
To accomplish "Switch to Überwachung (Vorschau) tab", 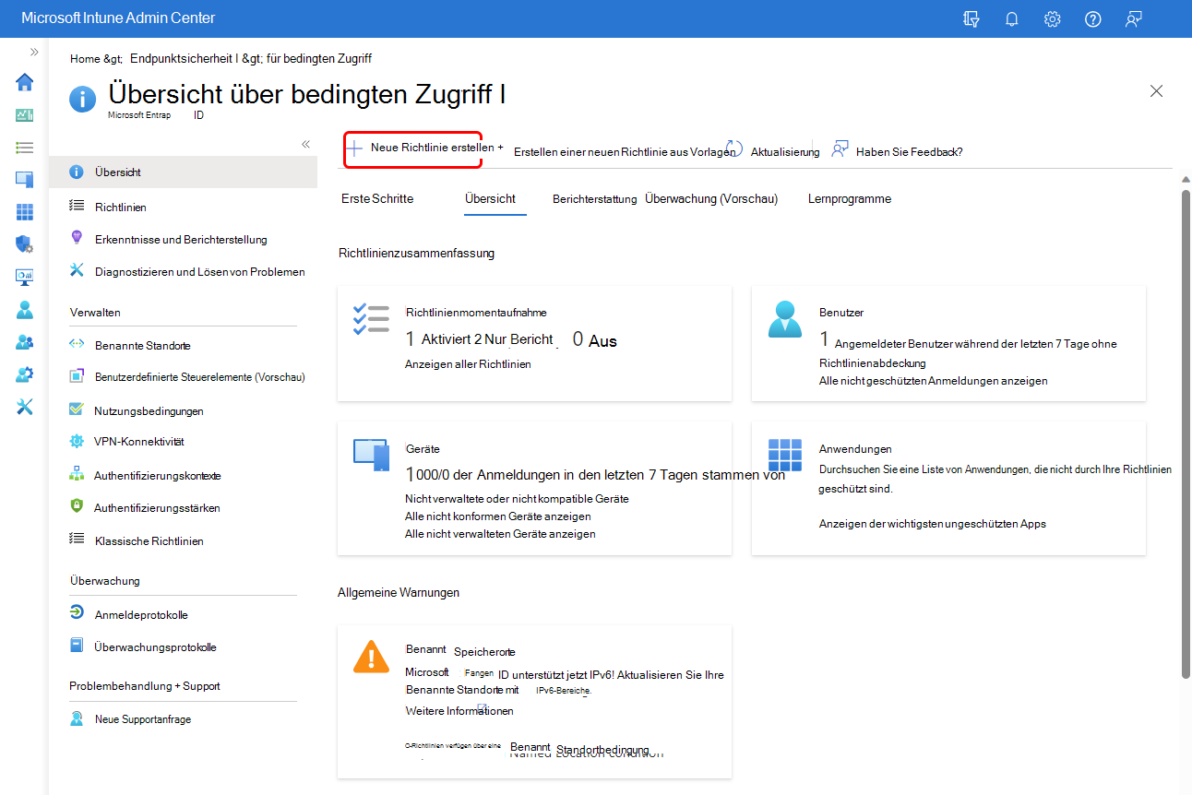I will pyautogui.click(x=711, y=198).
